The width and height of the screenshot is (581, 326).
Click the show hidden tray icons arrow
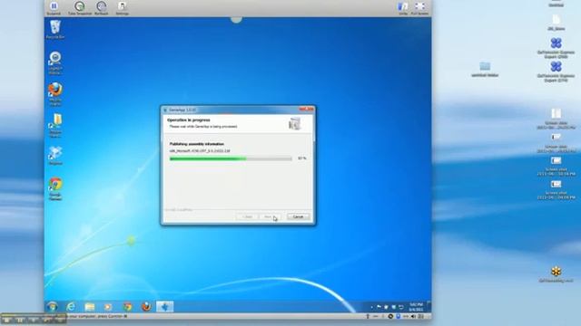pyautogui.click(x=371, y=307)
